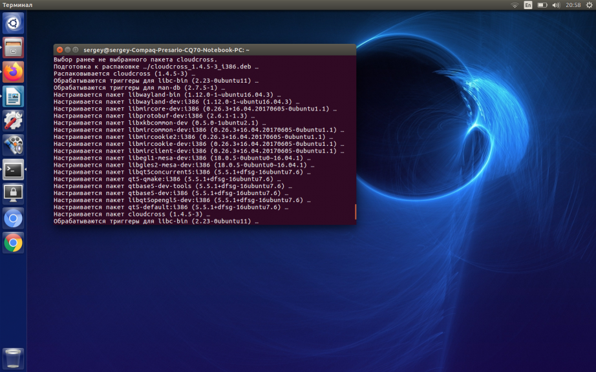This screenshot has width=596, height=372.
Task: Launch Google Chrome from the dock
Action: coord(13,242)
